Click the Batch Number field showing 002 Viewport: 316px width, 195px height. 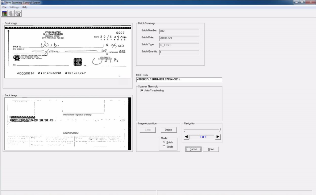[x=179, y=31]
